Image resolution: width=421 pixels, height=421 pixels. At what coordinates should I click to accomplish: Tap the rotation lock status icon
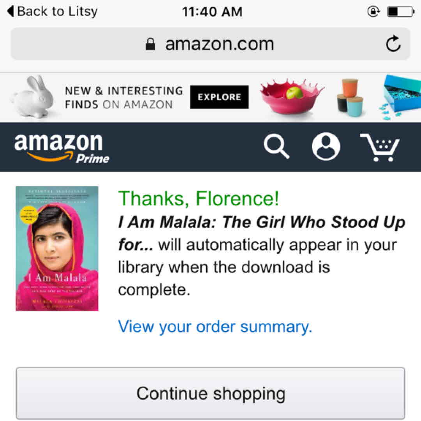click(373, 12)
